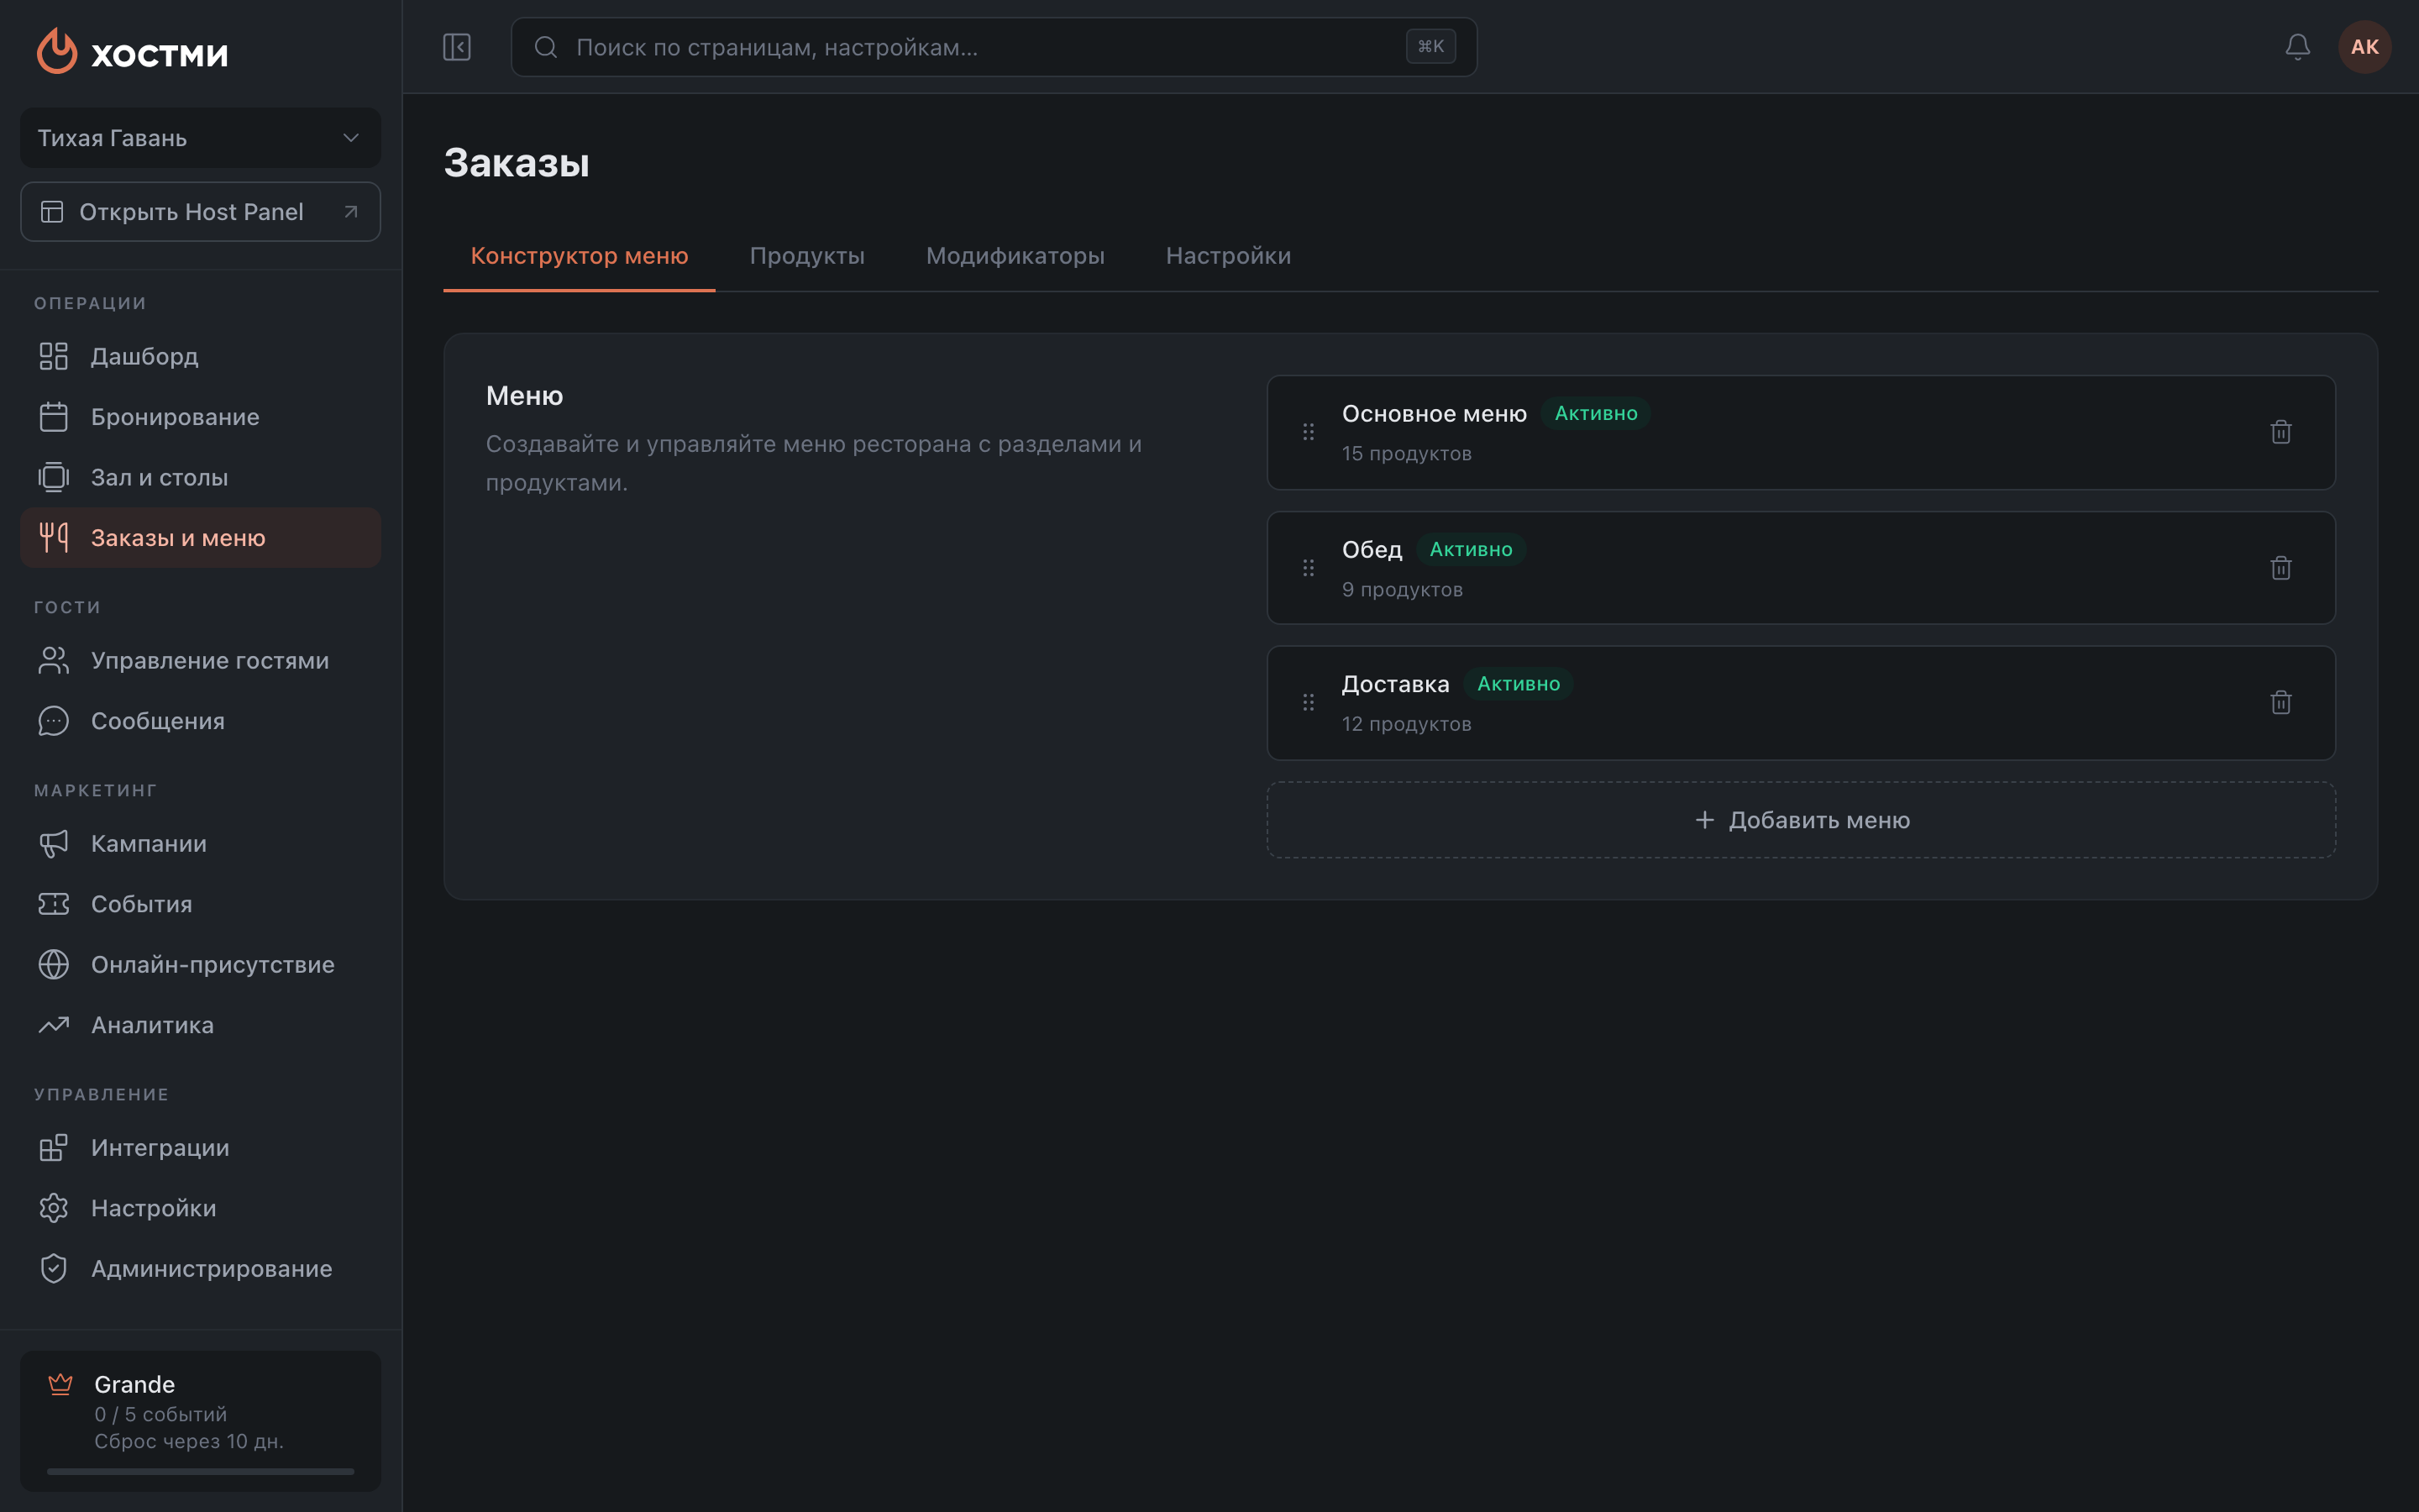Screen dimensions: 2419x1512
Task: Collapse the sidebar with the panel icon
Action: pos(457,47)
